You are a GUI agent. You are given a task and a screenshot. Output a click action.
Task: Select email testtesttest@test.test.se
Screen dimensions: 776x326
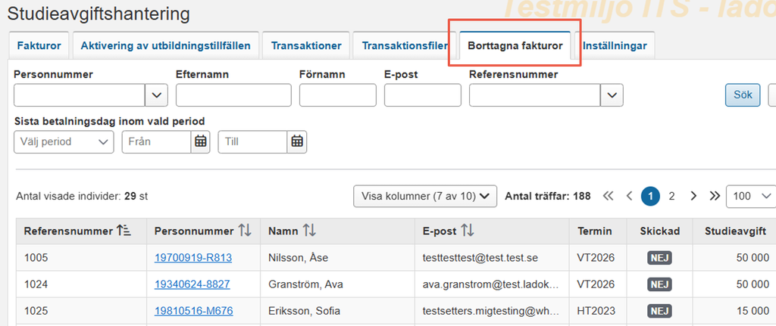pos(480,258)
